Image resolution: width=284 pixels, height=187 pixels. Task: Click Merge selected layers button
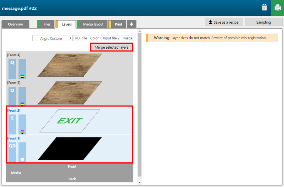point(111,47)
